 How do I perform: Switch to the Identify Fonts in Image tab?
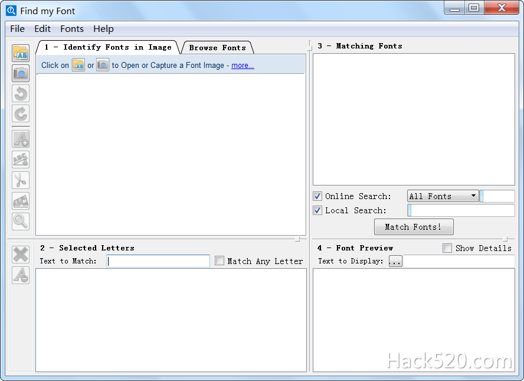[108, 47]
